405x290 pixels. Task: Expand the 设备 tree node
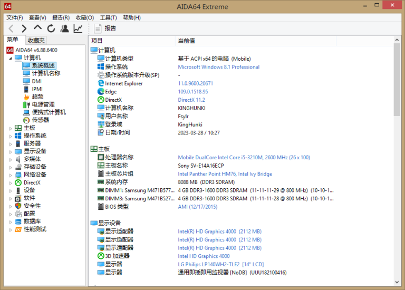pos(11,191)
